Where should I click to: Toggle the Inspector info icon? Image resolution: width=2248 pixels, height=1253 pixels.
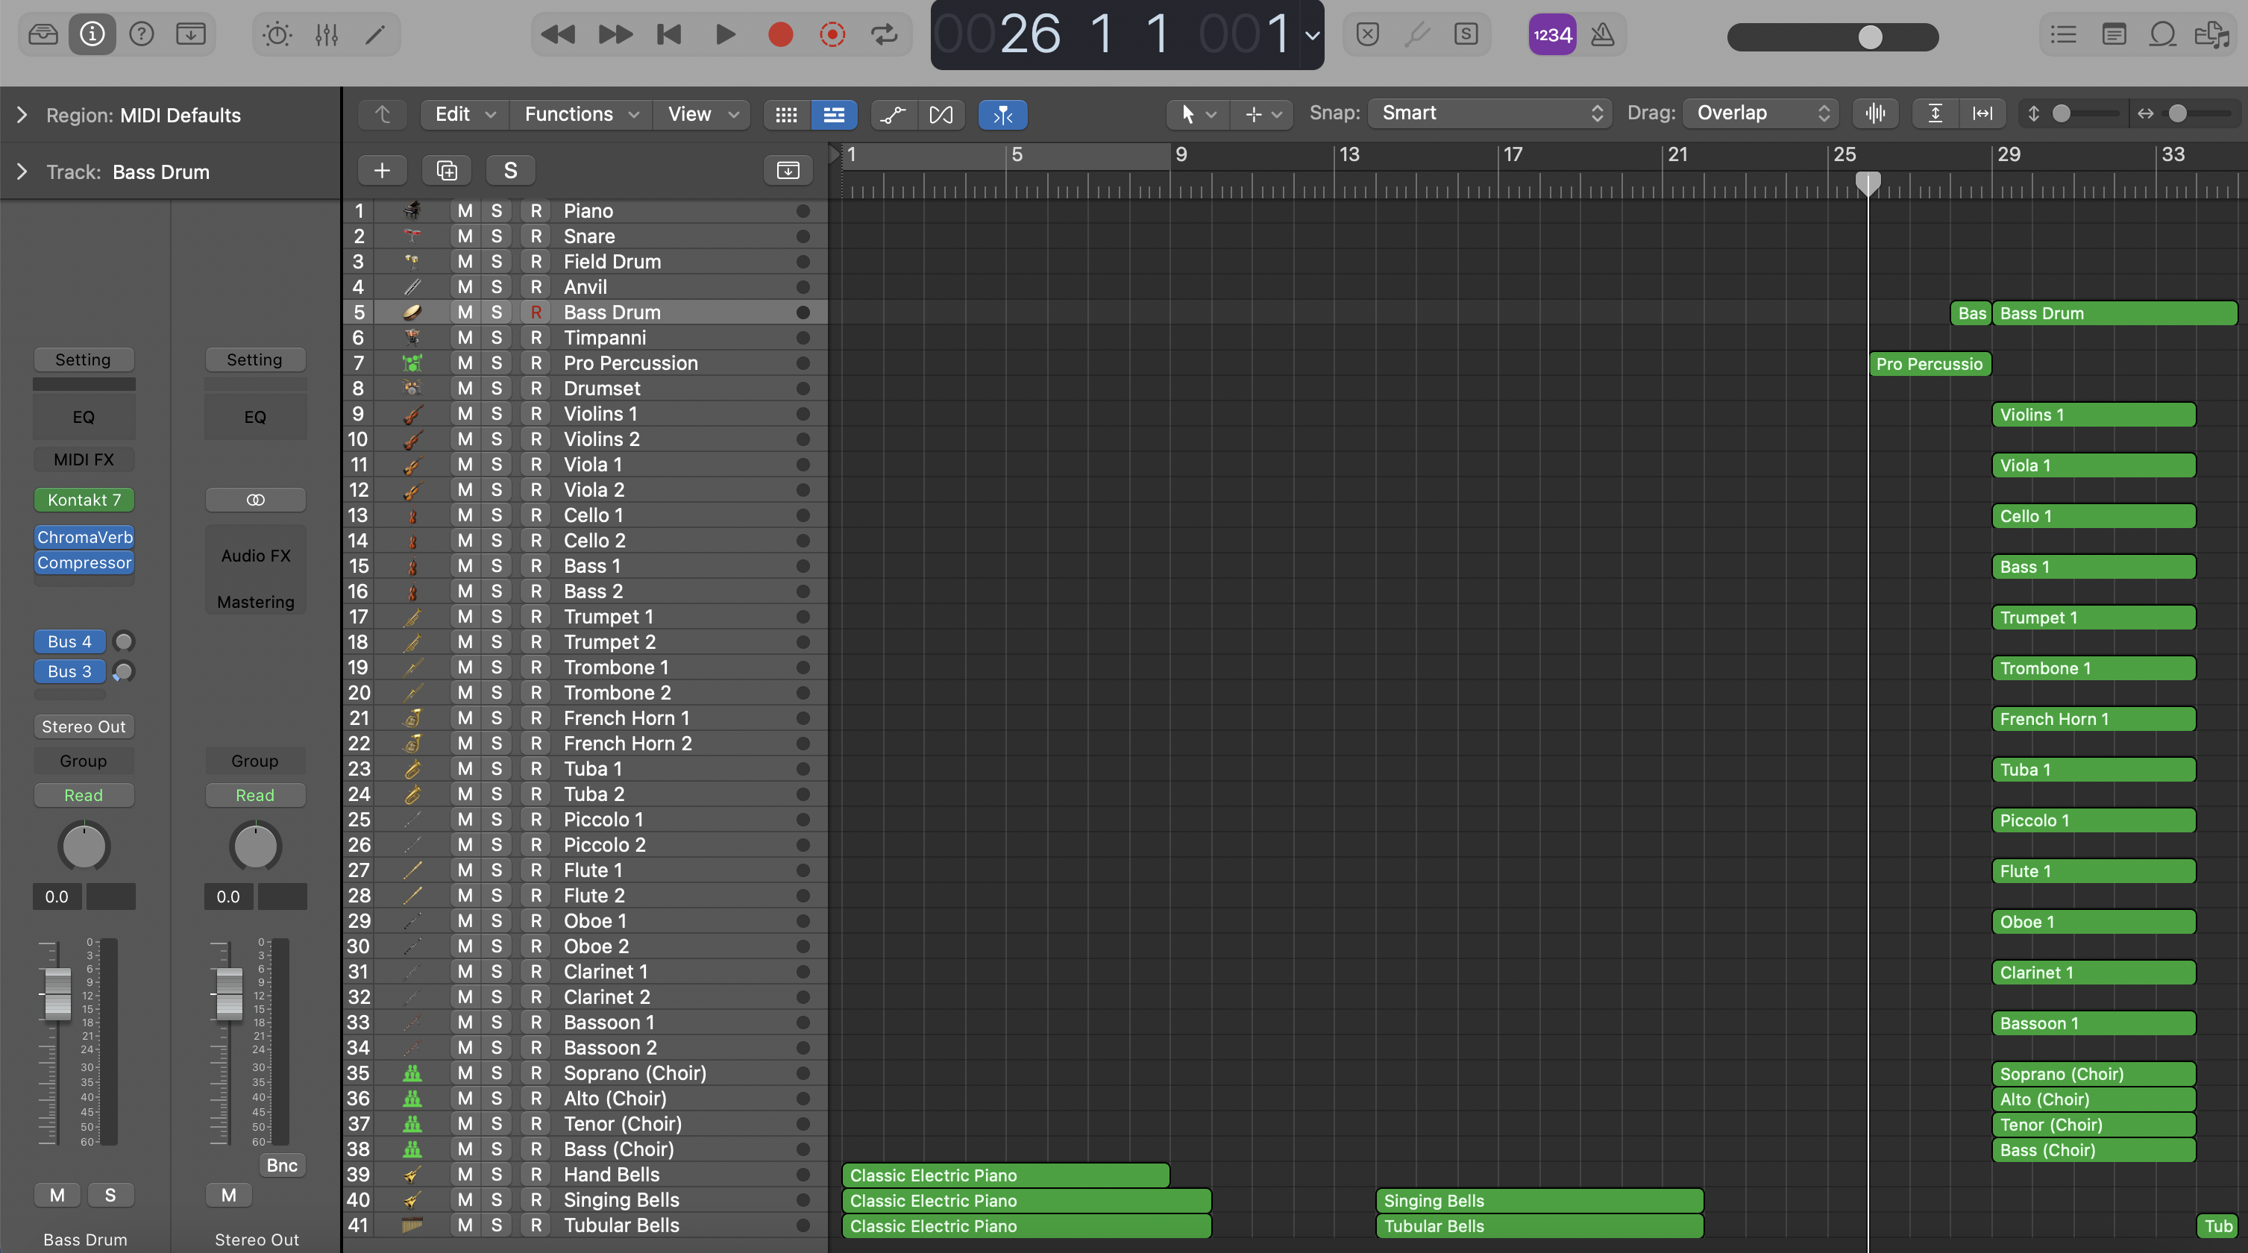pyautogui.click(x=92, y=35)
